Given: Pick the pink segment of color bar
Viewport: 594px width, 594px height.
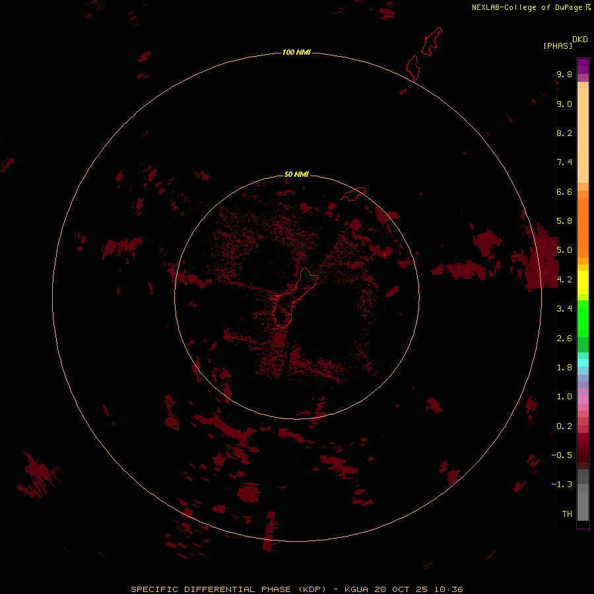Looking at the screenshot, I should (x=583, y=400).
